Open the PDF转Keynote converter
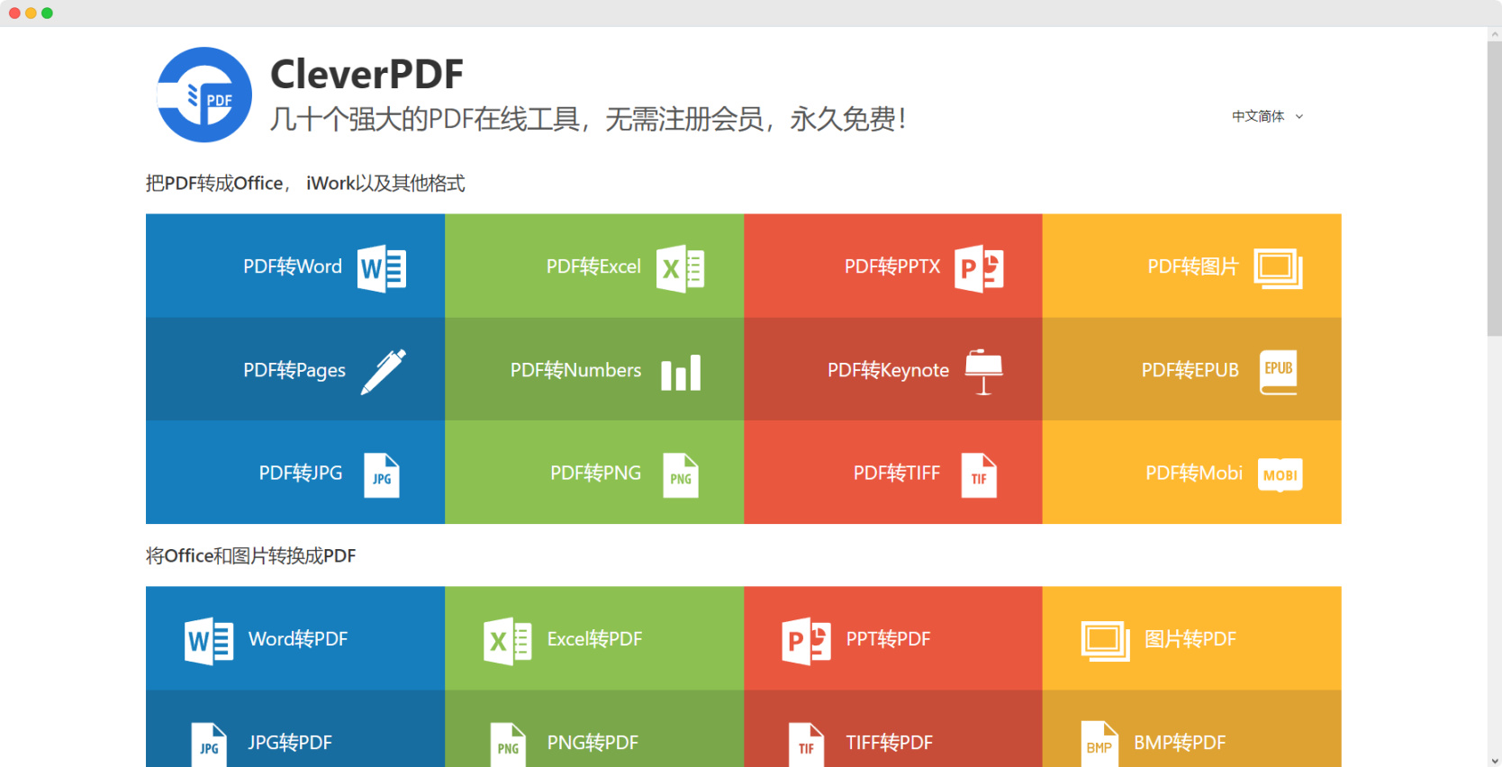The width and height of the screenshot is (1502, 767). pyautogui.click(x=893, y=369)
